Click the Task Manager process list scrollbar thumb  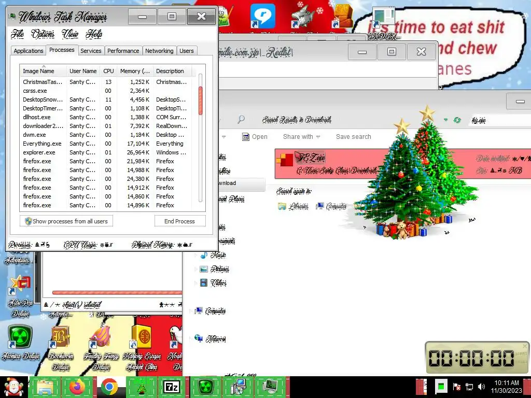pyautogui.click(x=201, y=101)
